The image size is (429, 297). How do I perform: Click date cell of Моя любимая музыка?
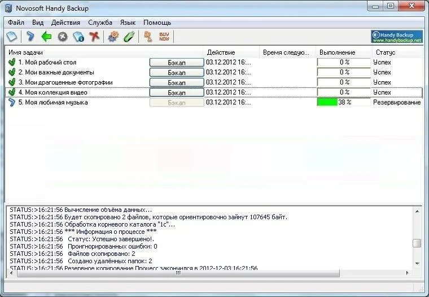point(229,103)
